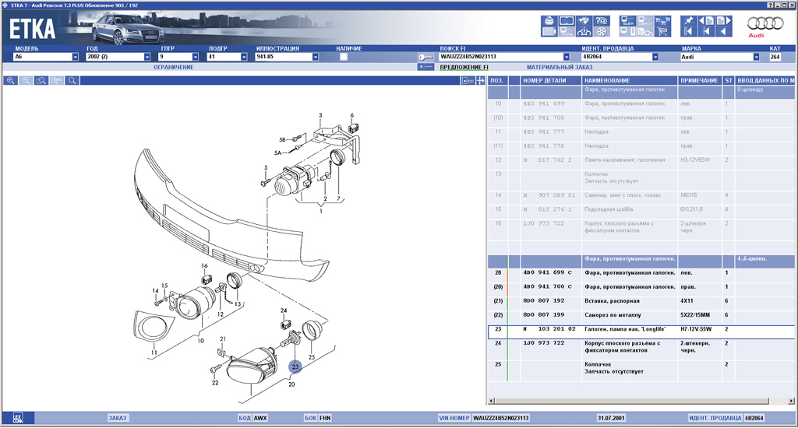
Task: Click the key icon beside ПОИСК FI
Action: (x=425, y=58)
